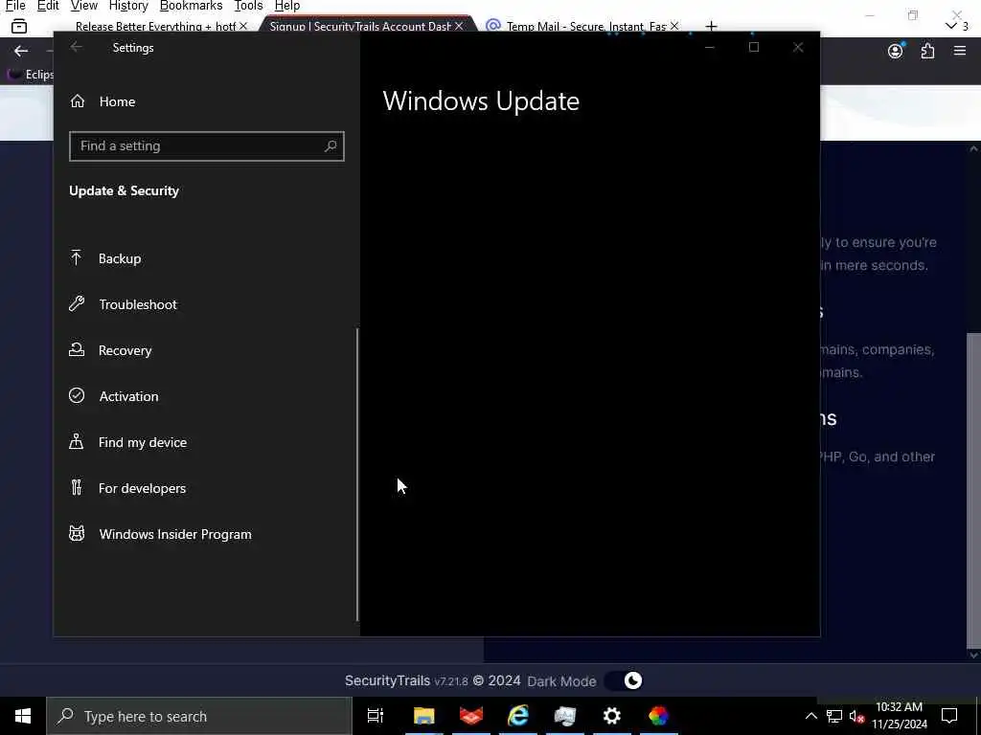Switch to Signup SecurityTrails tab

360,26
